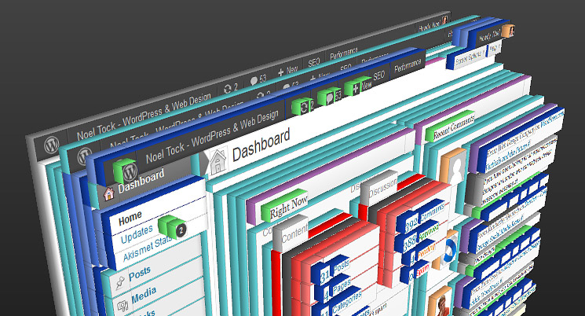Click the comment bubble 53 on rearmost toolbar layer
This screenshot has width=585, height=316.
[258, 79]
